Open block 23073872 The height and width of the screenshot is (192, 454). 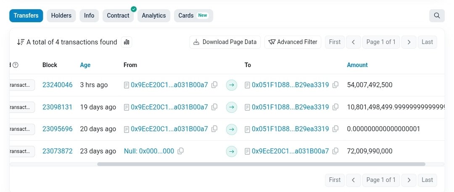point(57,151)
